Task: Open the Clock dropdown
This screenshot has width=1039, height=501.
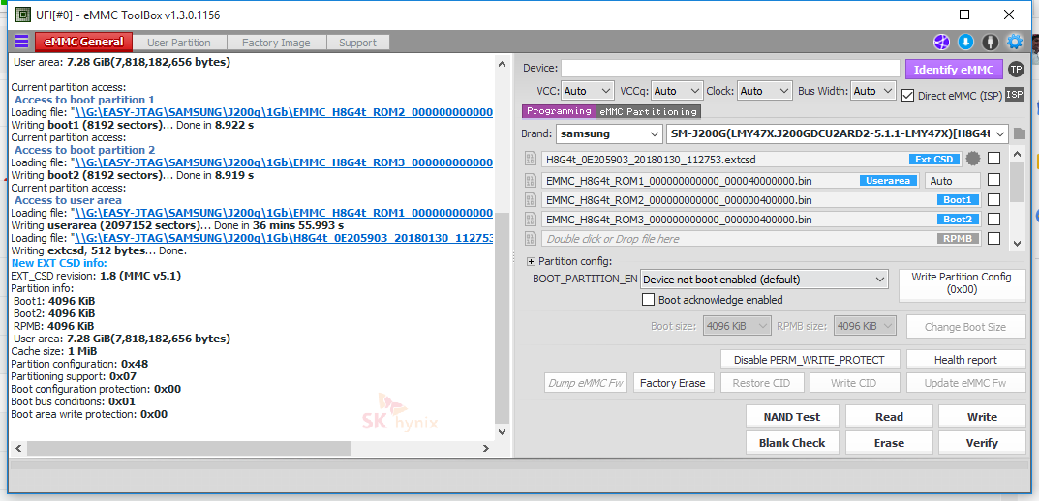Action: coord(765,91)
